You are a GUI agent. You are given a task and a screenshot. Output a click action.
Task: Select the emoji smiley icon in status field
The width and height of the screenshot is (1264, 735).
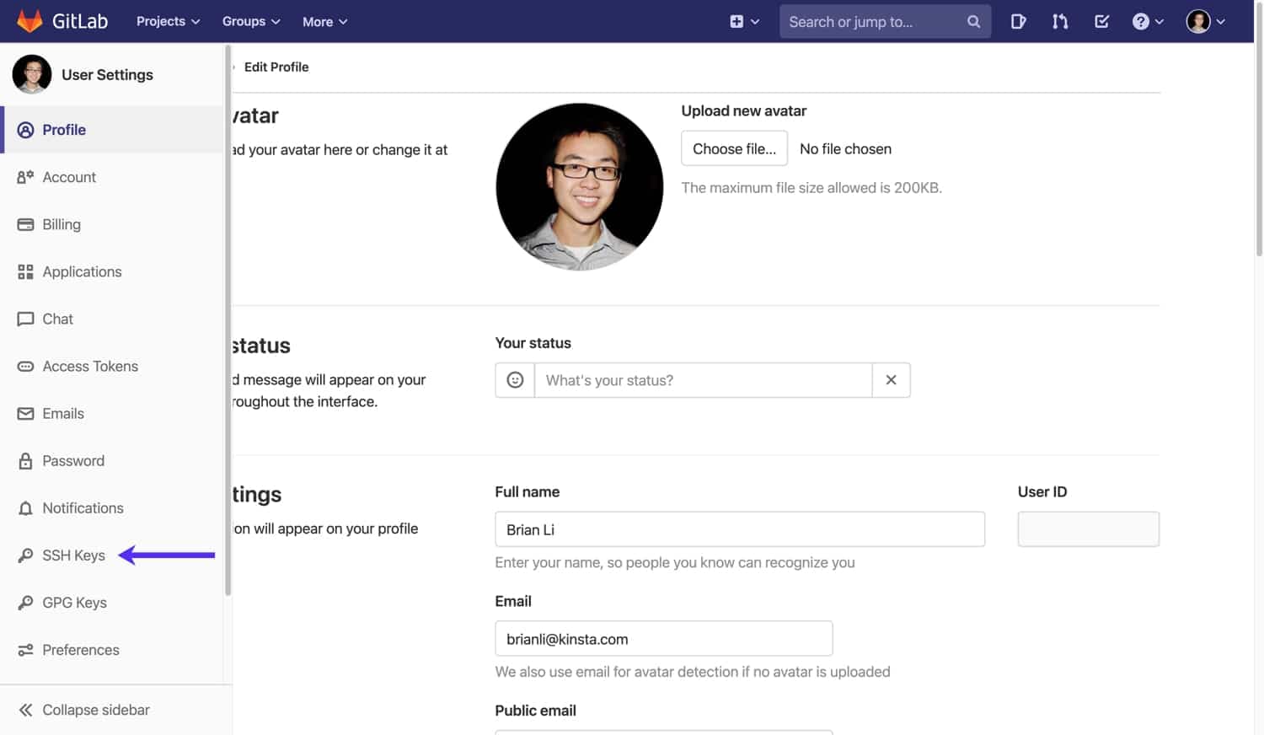click(x=514, y=380)
